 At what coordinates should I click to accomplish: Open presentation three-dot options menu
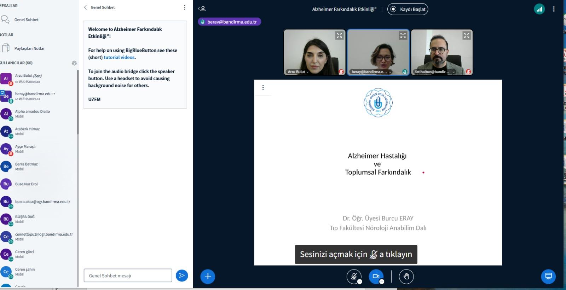263,87
